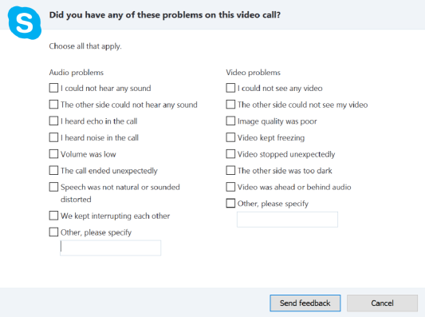This screenshot has height=317, width=425.
Task: Check 'I could not see any video'
Action: tap(230, 88)
